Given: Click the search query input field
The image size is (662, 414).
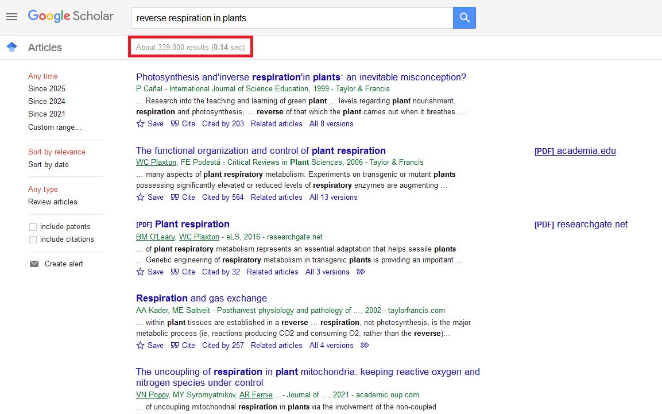Looking at the screenshot, I should tap(292, 18).
